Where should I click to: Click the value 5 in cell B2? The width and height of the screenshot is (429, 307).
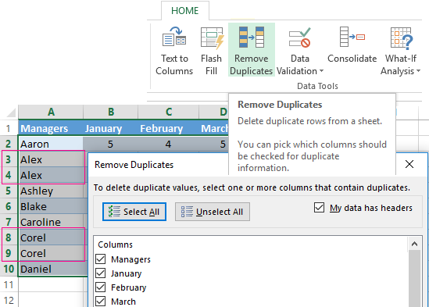[x=110, y=144]
